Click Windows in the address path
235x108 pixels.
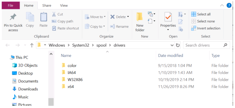point(57,45)
